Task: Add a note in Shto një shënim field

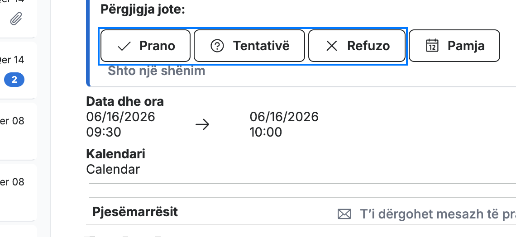Action: (x=157, y=71)
